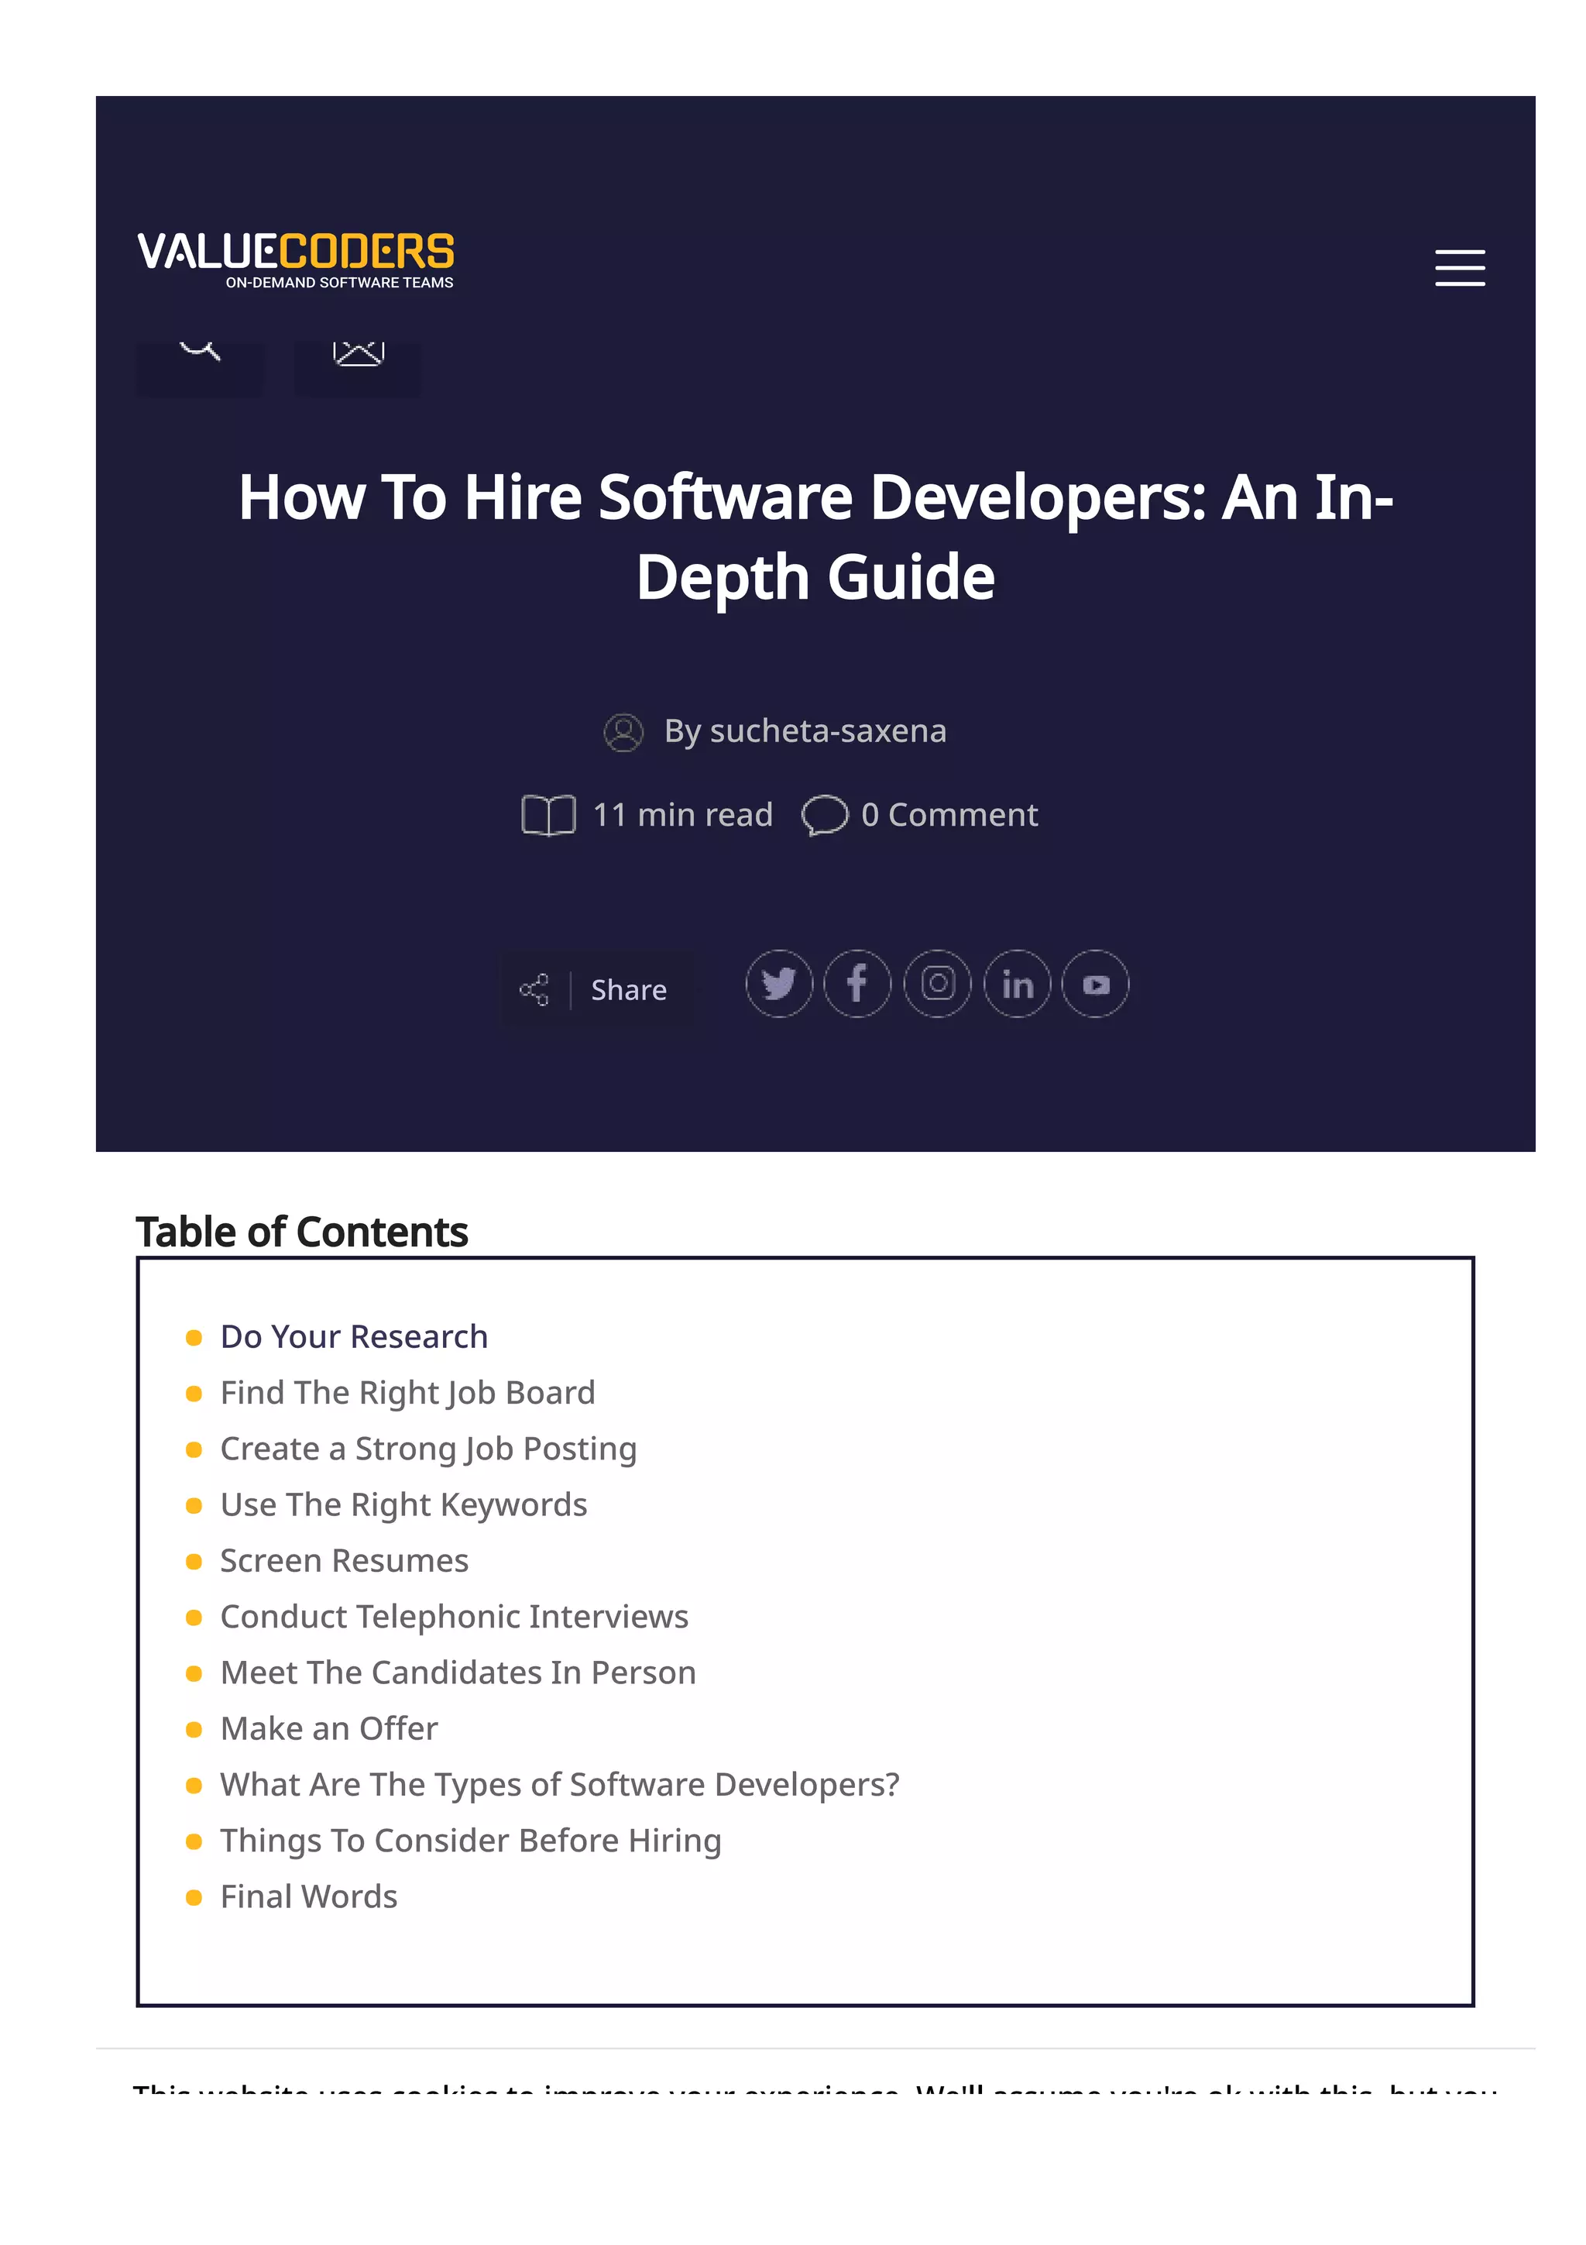Viewport: 1586px width, 2245px height.
Task: Click the 0 Comment link
Action: click(x=949, y=814)
